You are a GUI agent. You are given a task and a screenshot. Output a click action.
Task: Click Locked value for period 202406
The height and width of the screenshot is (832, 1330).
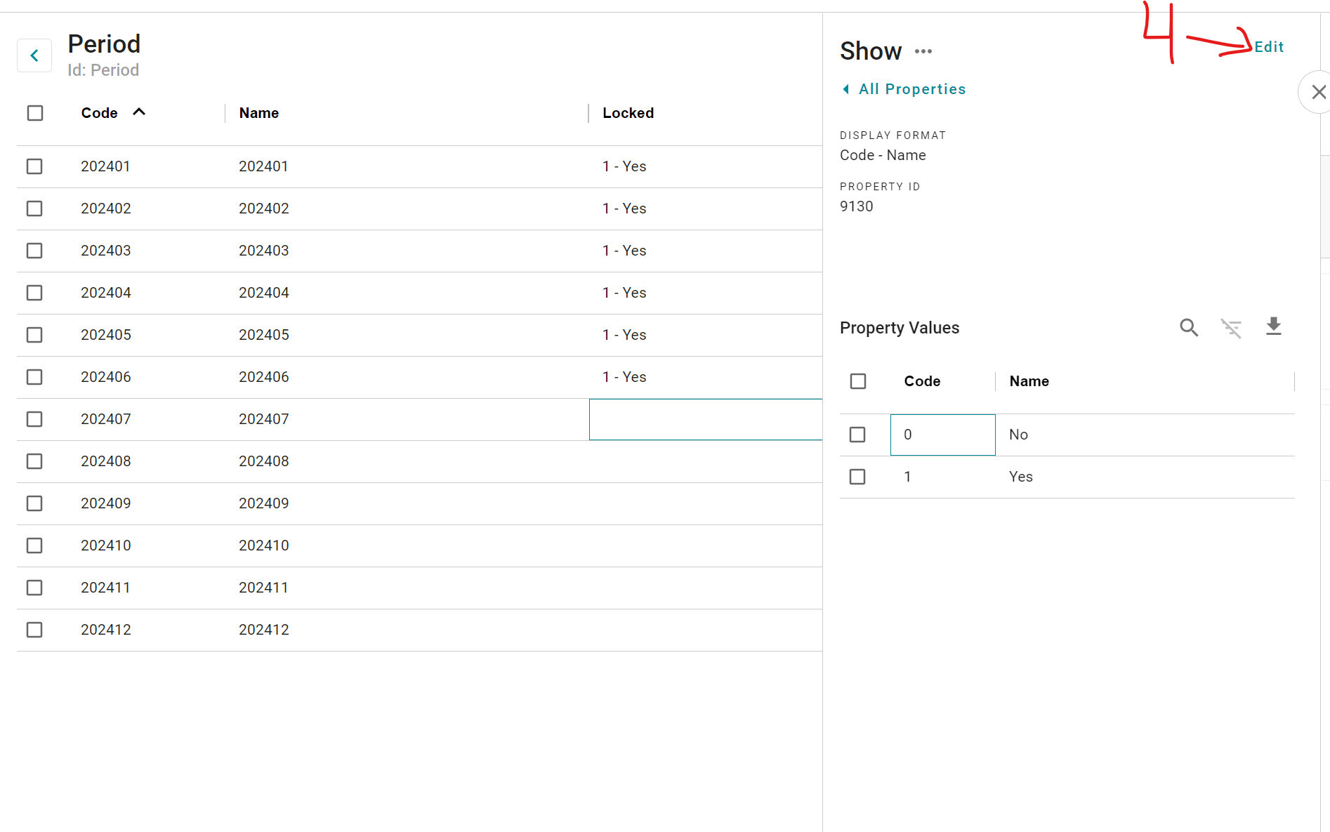tap(624, 377)
